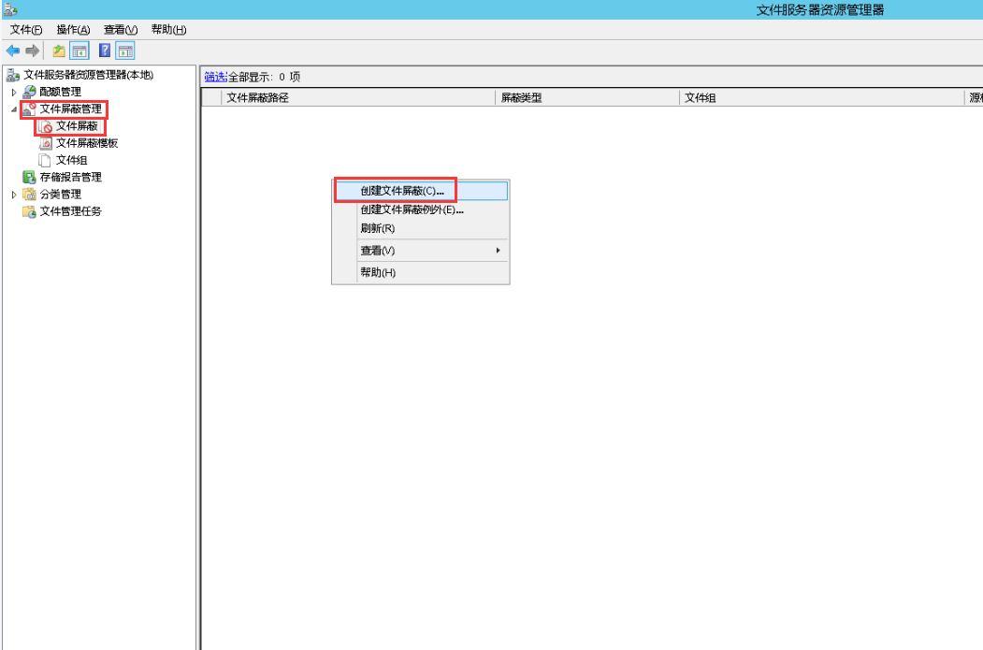
Task: Click the Up one level folder icon
Action: click(59, 51)
